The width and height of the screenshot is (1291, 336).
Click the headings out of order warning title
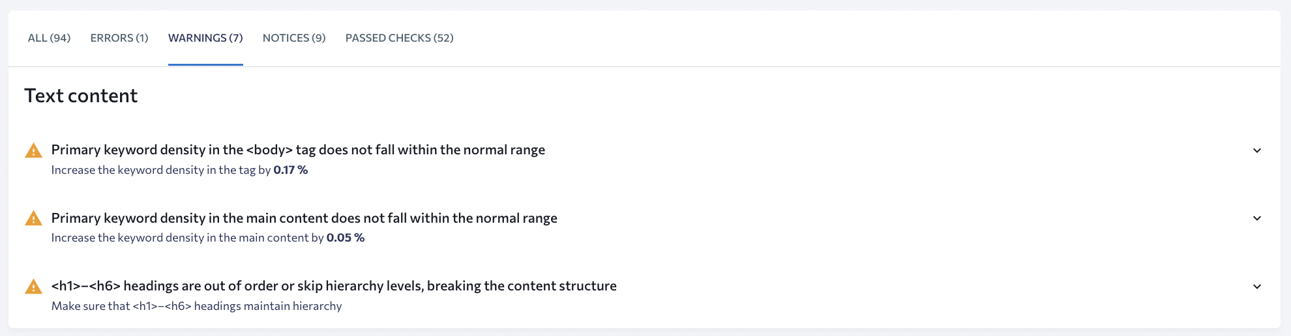(334, 286)
